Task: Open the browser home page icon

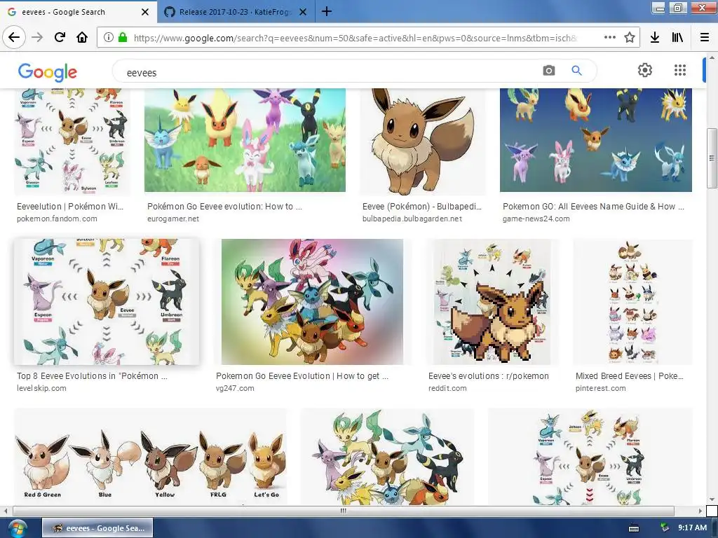Action: pos(82,37)
